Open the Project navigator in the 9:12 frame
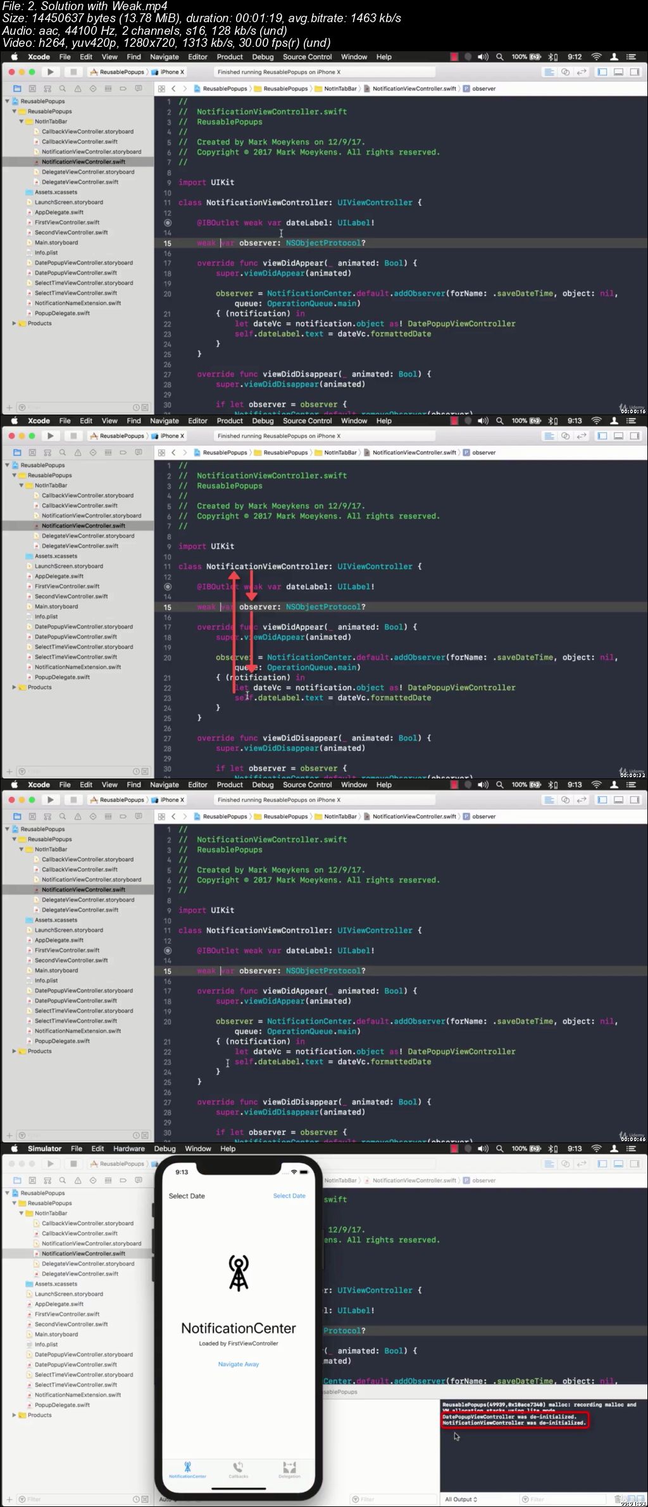648x1507 pixels. [17, 89]
